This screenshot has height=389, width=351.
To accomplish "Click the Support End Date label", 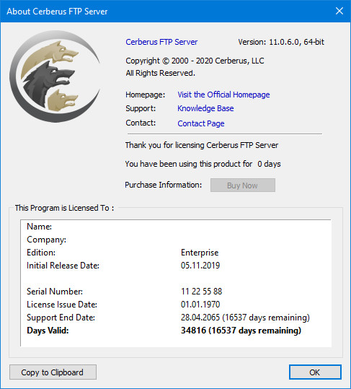I will (x=61, y=318).
